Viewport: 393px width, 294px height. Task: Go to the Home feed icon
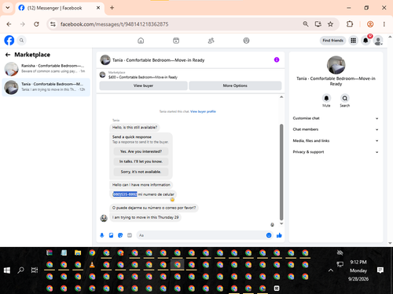[x=141, y=41]
